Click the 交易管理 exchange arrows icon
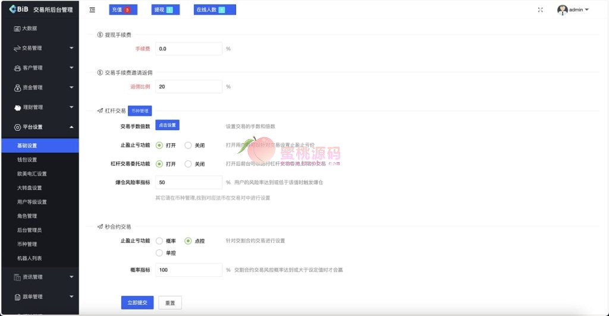609x316 pixels. point(17,48)
